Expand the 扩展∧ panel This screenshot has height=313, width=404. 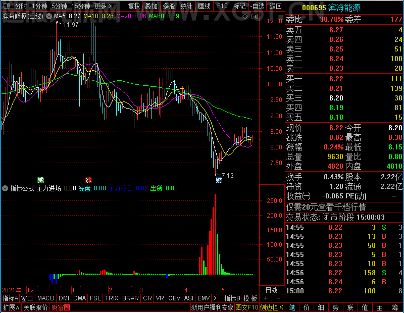[x=11, y=307]
